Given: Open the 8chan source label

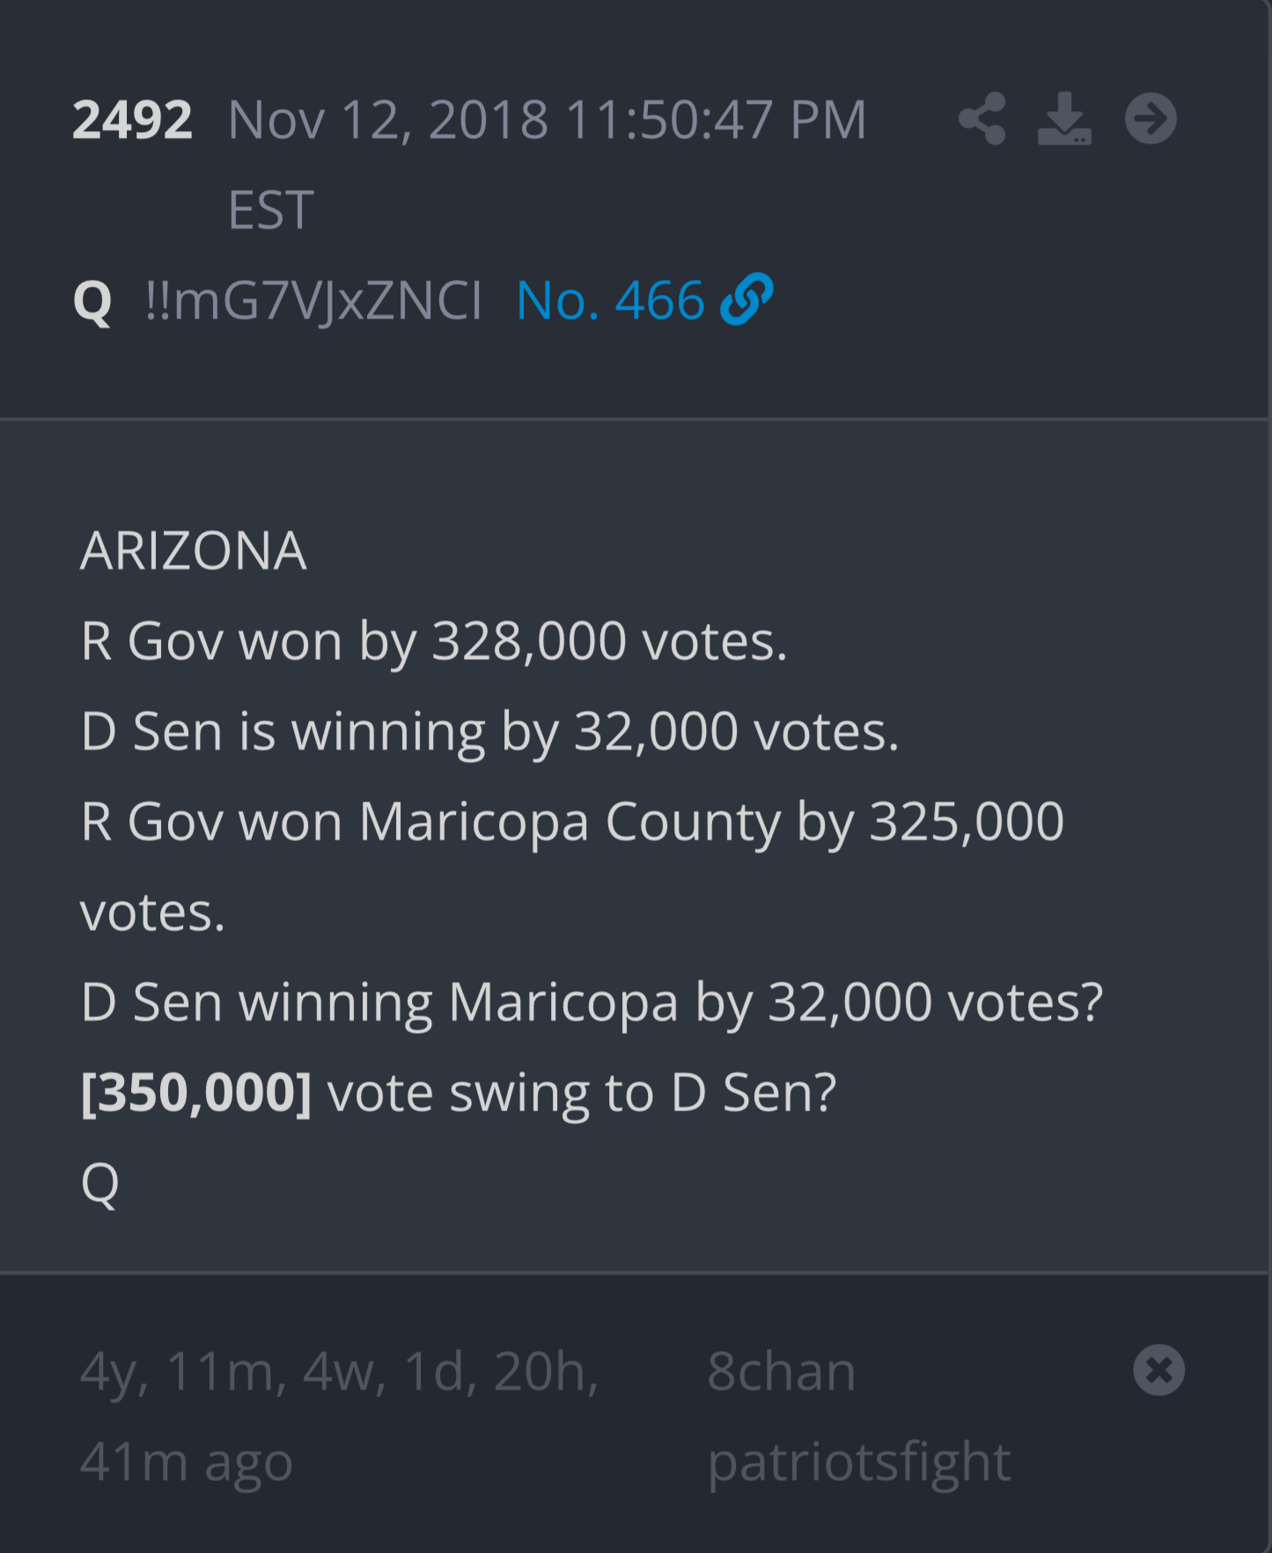Looking at the screenshot, I should [x=782, y=1371].
